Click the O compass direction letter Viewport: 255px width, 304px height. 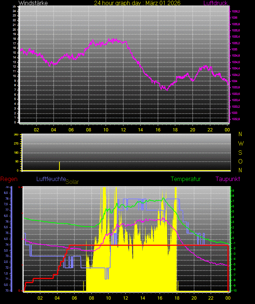(x=240, y=161)
